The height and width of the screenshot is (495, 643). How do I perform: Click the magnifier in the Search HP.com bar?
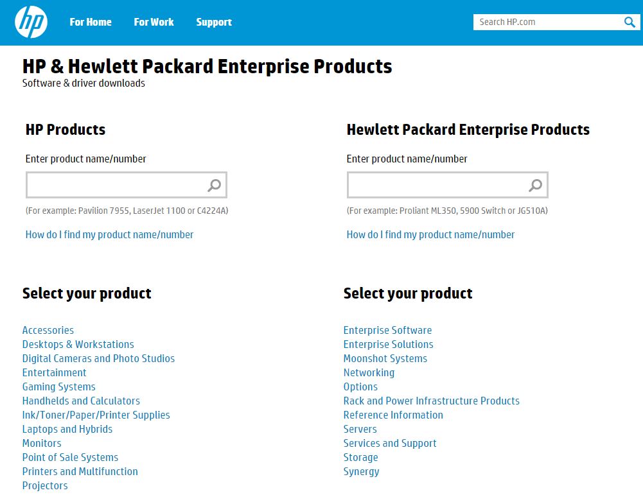coord(630,22)
